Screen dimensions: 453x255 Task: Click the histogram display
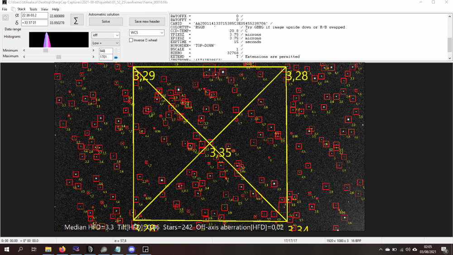pyautogui.click(x=58, y=39)
